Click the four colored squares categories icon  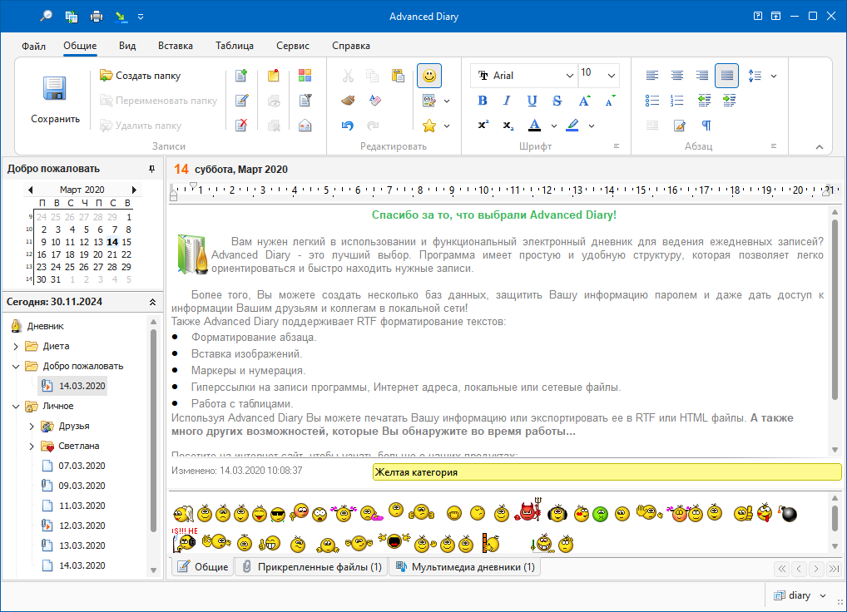305,76
